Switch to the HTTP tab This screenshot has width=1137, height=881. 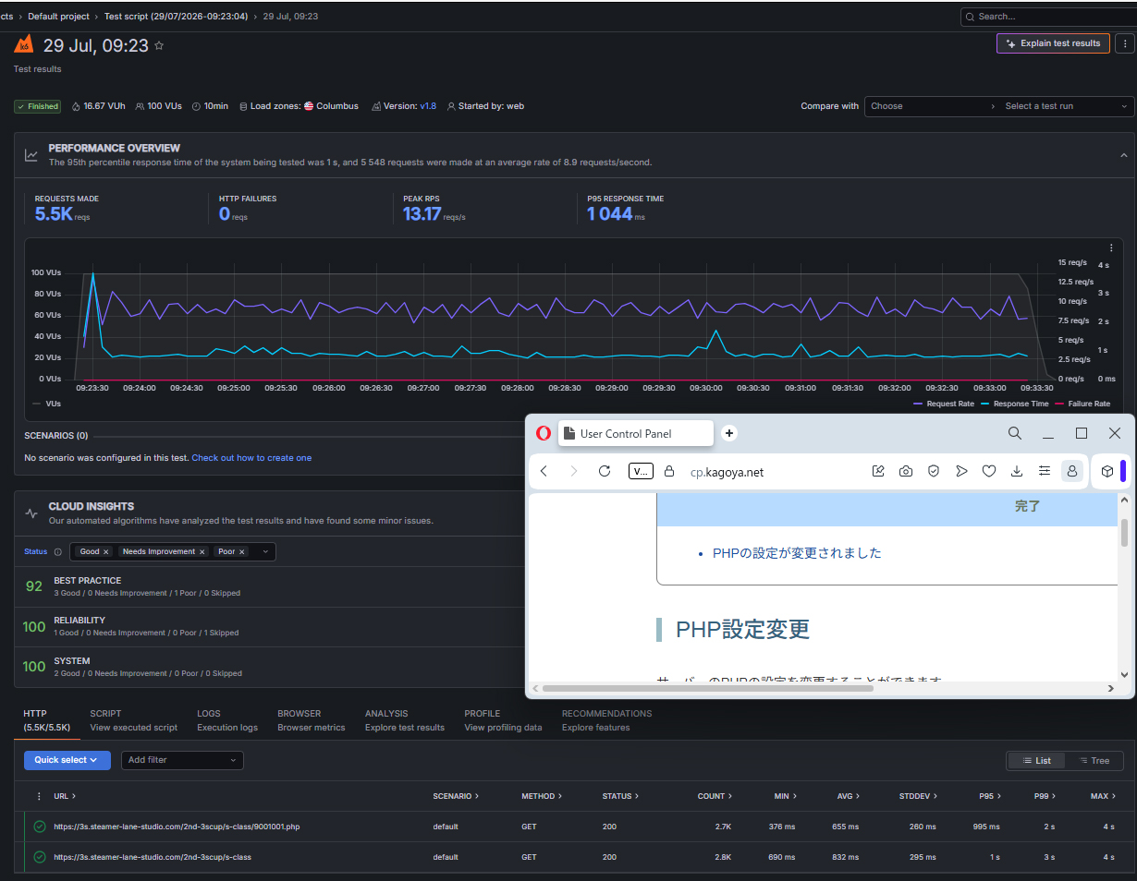(47, 720)
